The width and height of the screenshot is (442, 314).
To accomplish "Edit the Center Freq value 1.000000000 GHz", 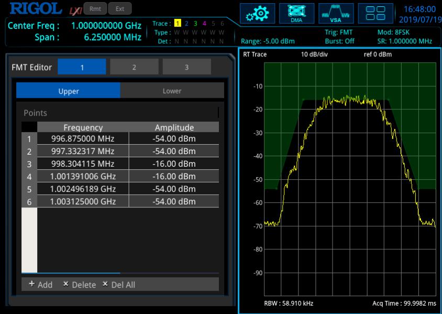I will (106, 26).
